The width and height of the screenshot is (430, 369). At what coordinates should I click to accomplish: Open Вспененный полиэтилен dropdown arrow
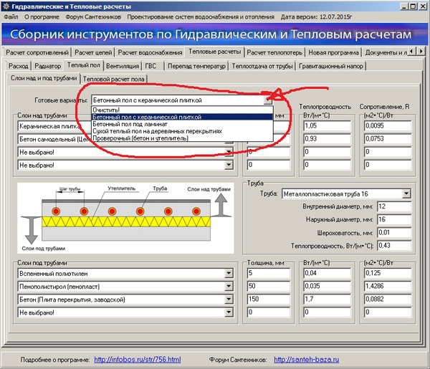tap(229, 273)
